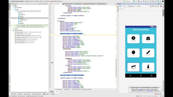Click the editor vertical scrollbar thumb
Viewport: 173px width, 97px height.
[116, 68]
